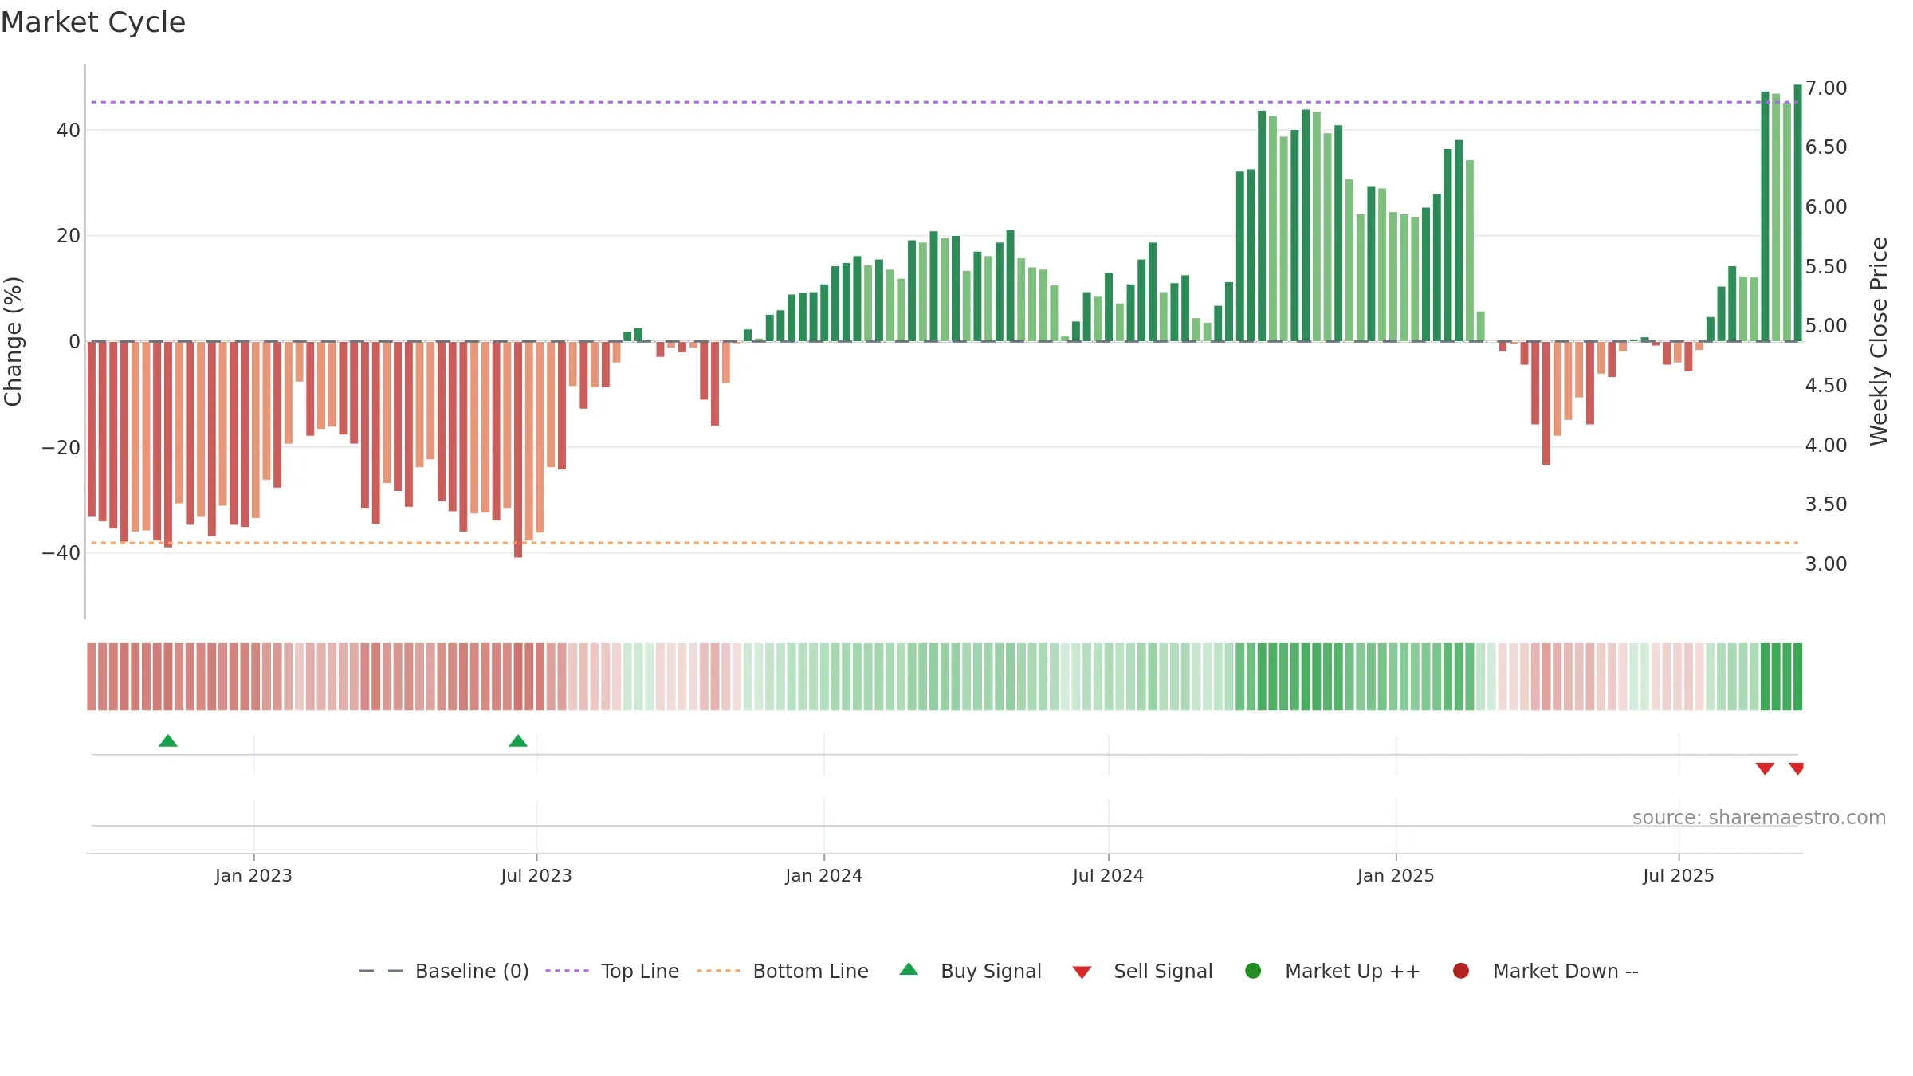Toggle the Bottom Line legend item
This screenshot has height=1076, width=1913.
pos(783,971)
